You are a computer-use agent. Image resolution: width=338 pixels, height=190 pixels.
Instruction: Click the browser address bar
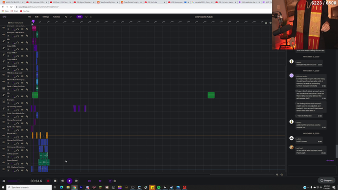tap(142, 7)
